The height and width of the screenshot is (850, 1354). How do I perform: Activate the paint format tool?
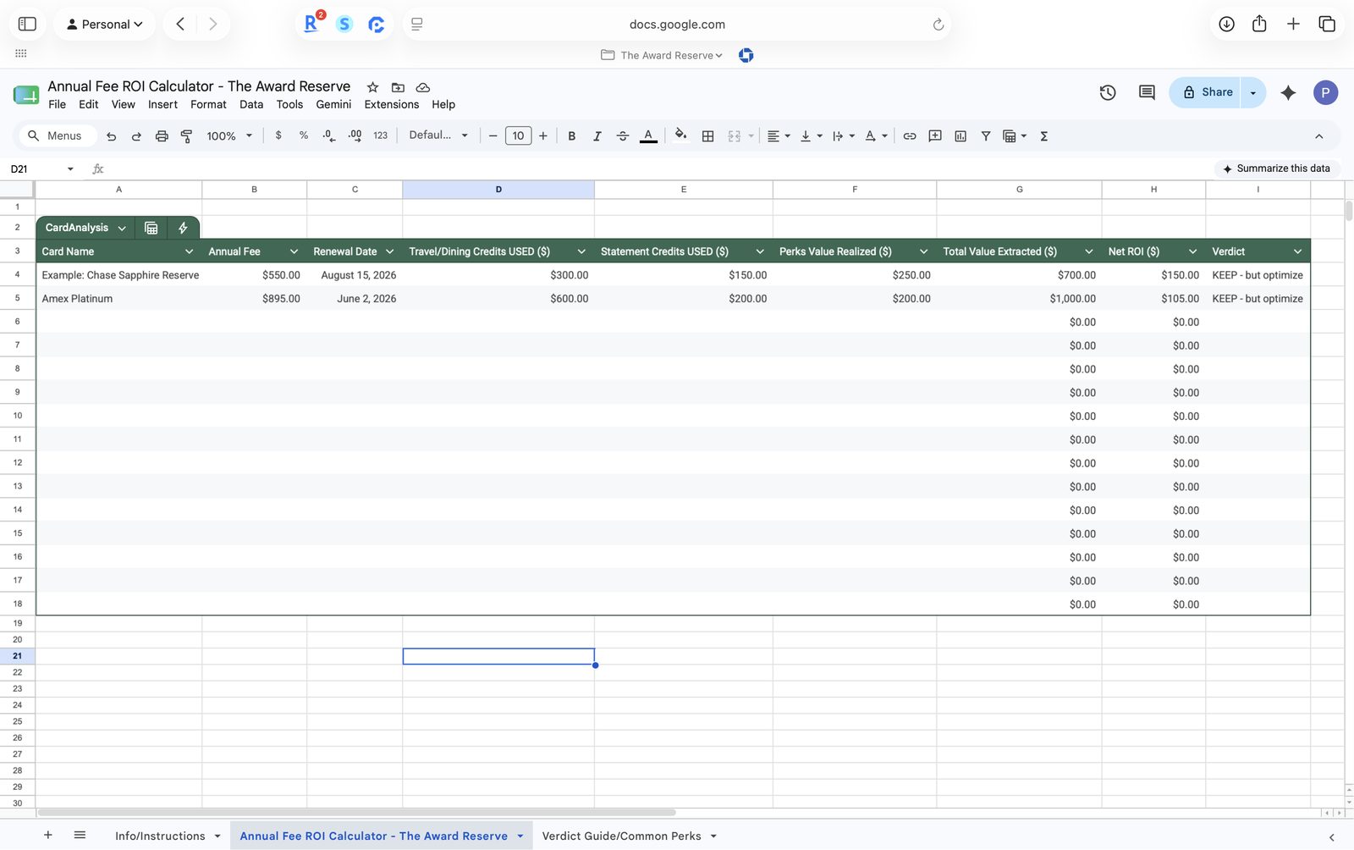pyautogui.click(x=187, y=136)
